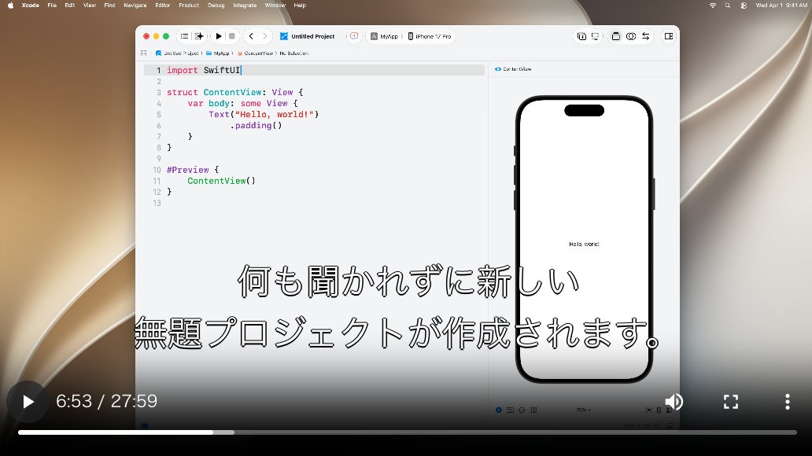Open Untitled Project in the jump bar
Viewport: 812px width, 456px height.
point(178,53)
